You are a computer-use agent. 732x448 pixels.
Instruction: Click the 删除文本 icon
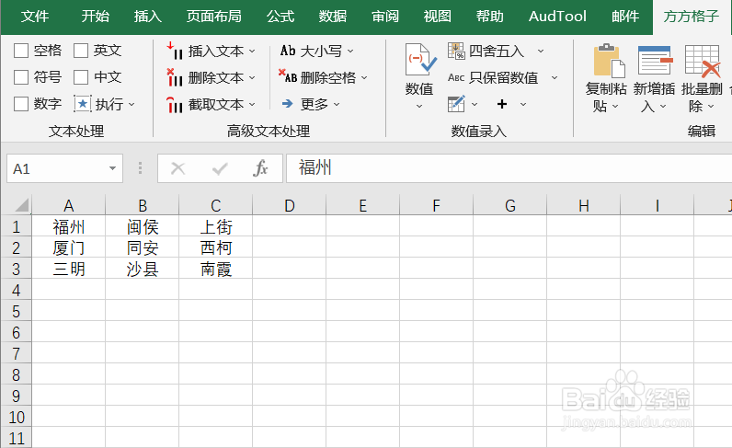pyautogui.click(x=175, y=77)
